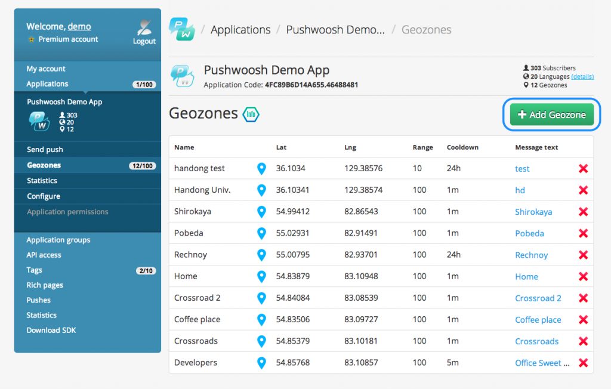Open Pushes in sidebar
The image size is (611, 389).
click(39, 300)
